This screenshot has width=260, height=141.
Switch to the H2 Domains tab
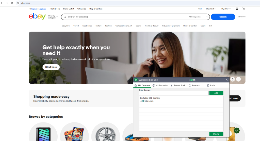pos(160,86)
